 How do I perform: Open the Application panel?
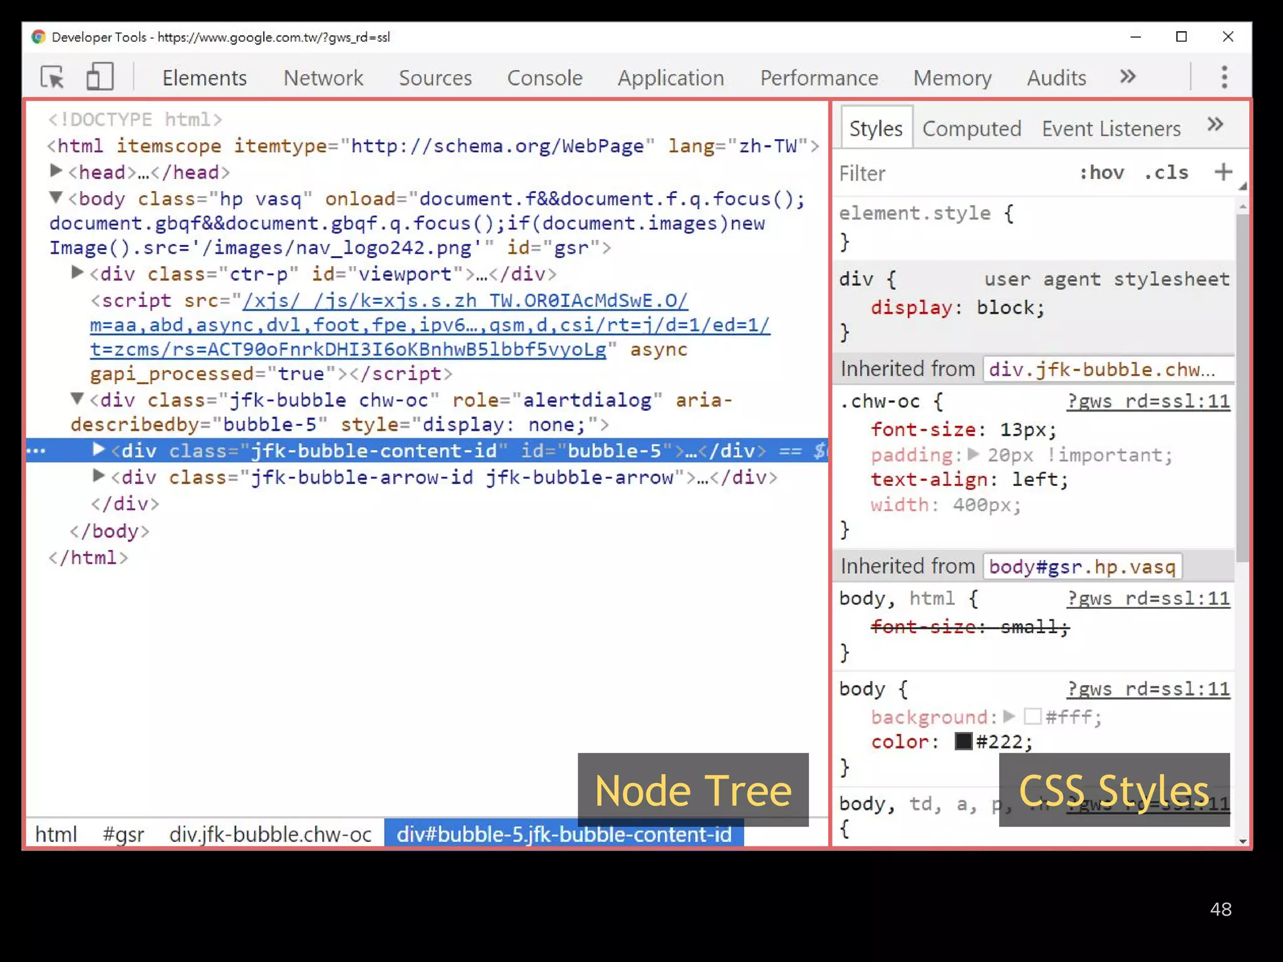point(671,78)
